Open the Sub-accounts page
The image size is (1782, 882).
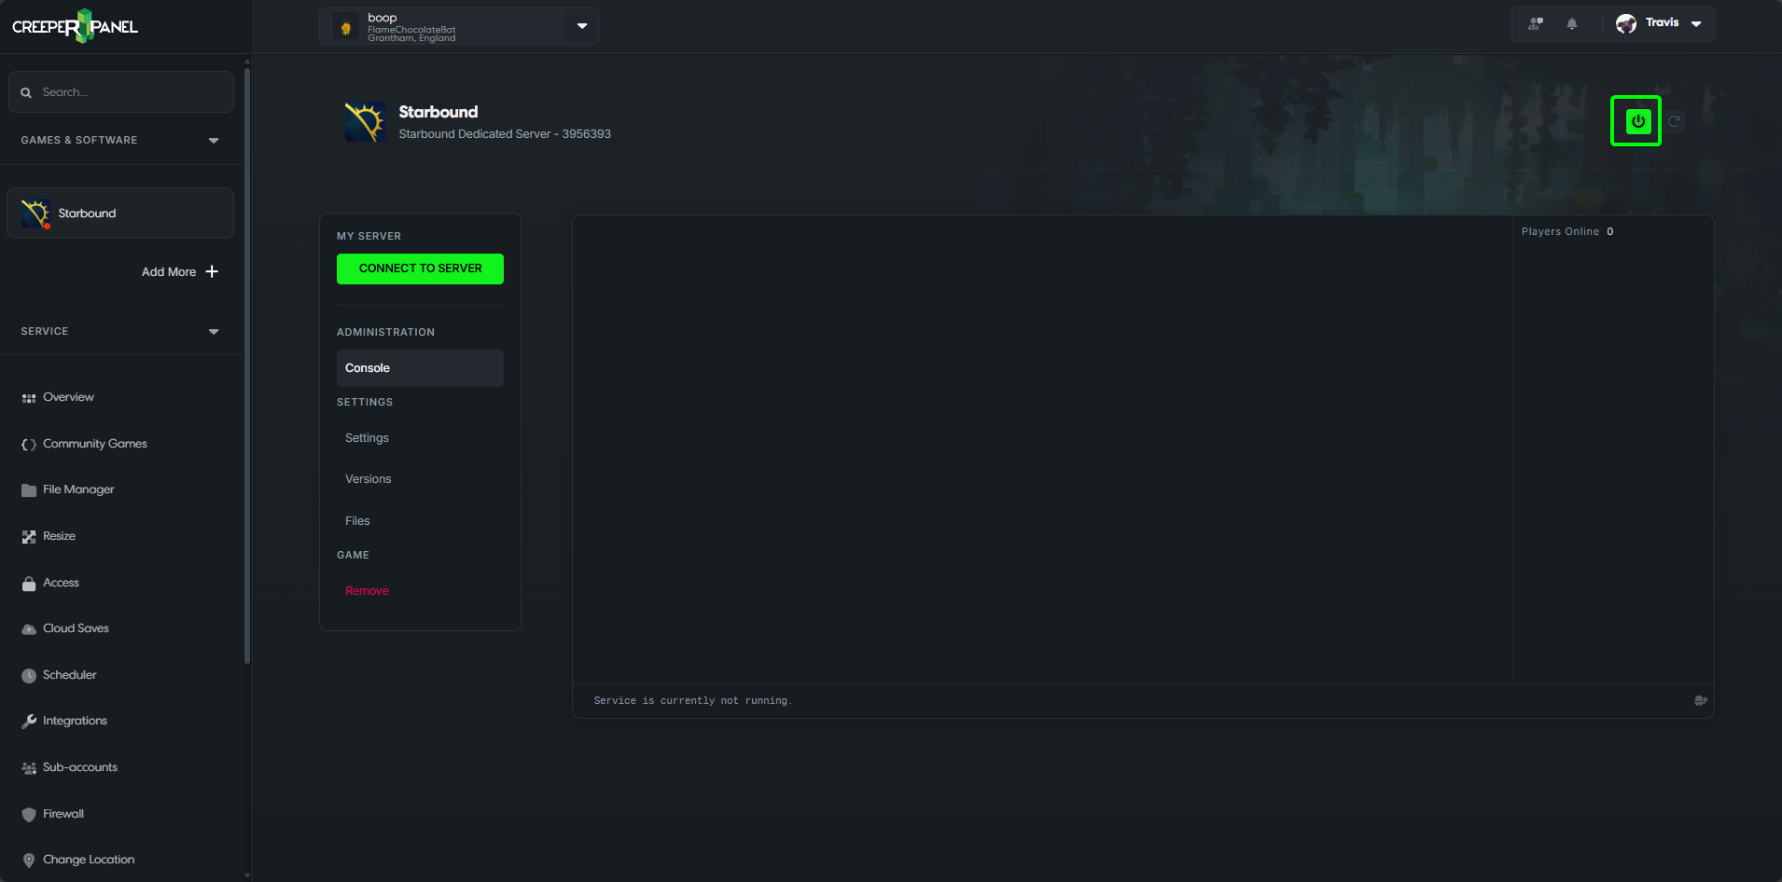[80, 767]
